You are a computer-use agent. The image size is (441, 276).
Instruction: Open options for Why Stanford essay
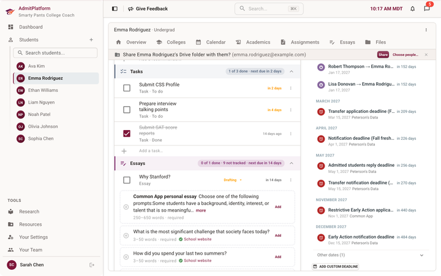click(x=291, y=180)
